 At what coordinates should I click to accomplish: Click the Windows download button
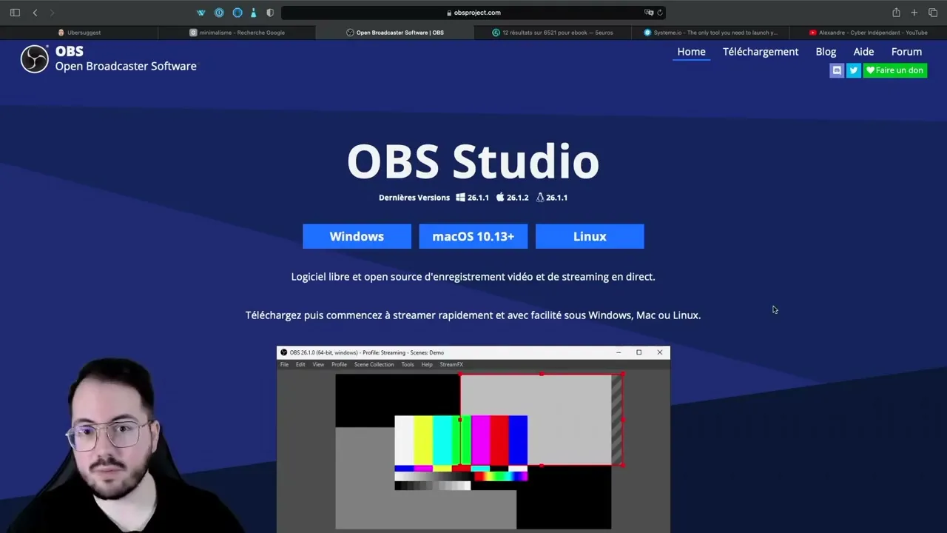(357, 236)
